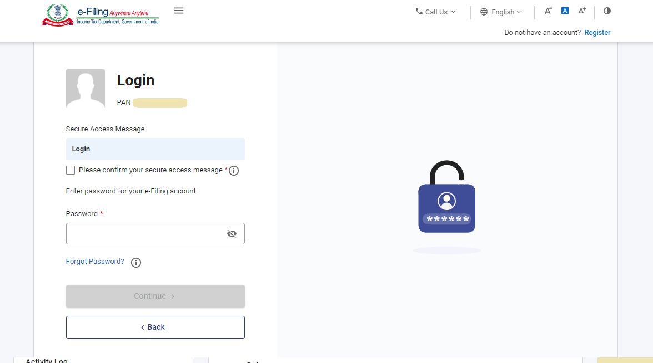
Task: Click the Back button
Action: coord(155,327)
